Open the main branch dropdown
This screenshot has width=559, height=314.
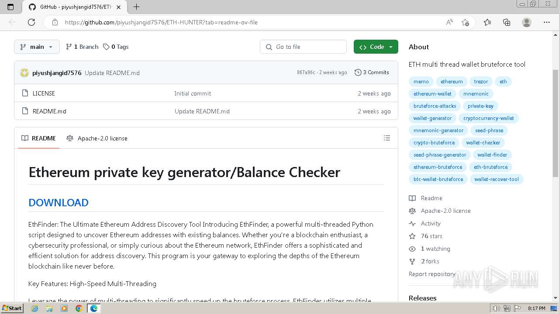coord(37,47)
